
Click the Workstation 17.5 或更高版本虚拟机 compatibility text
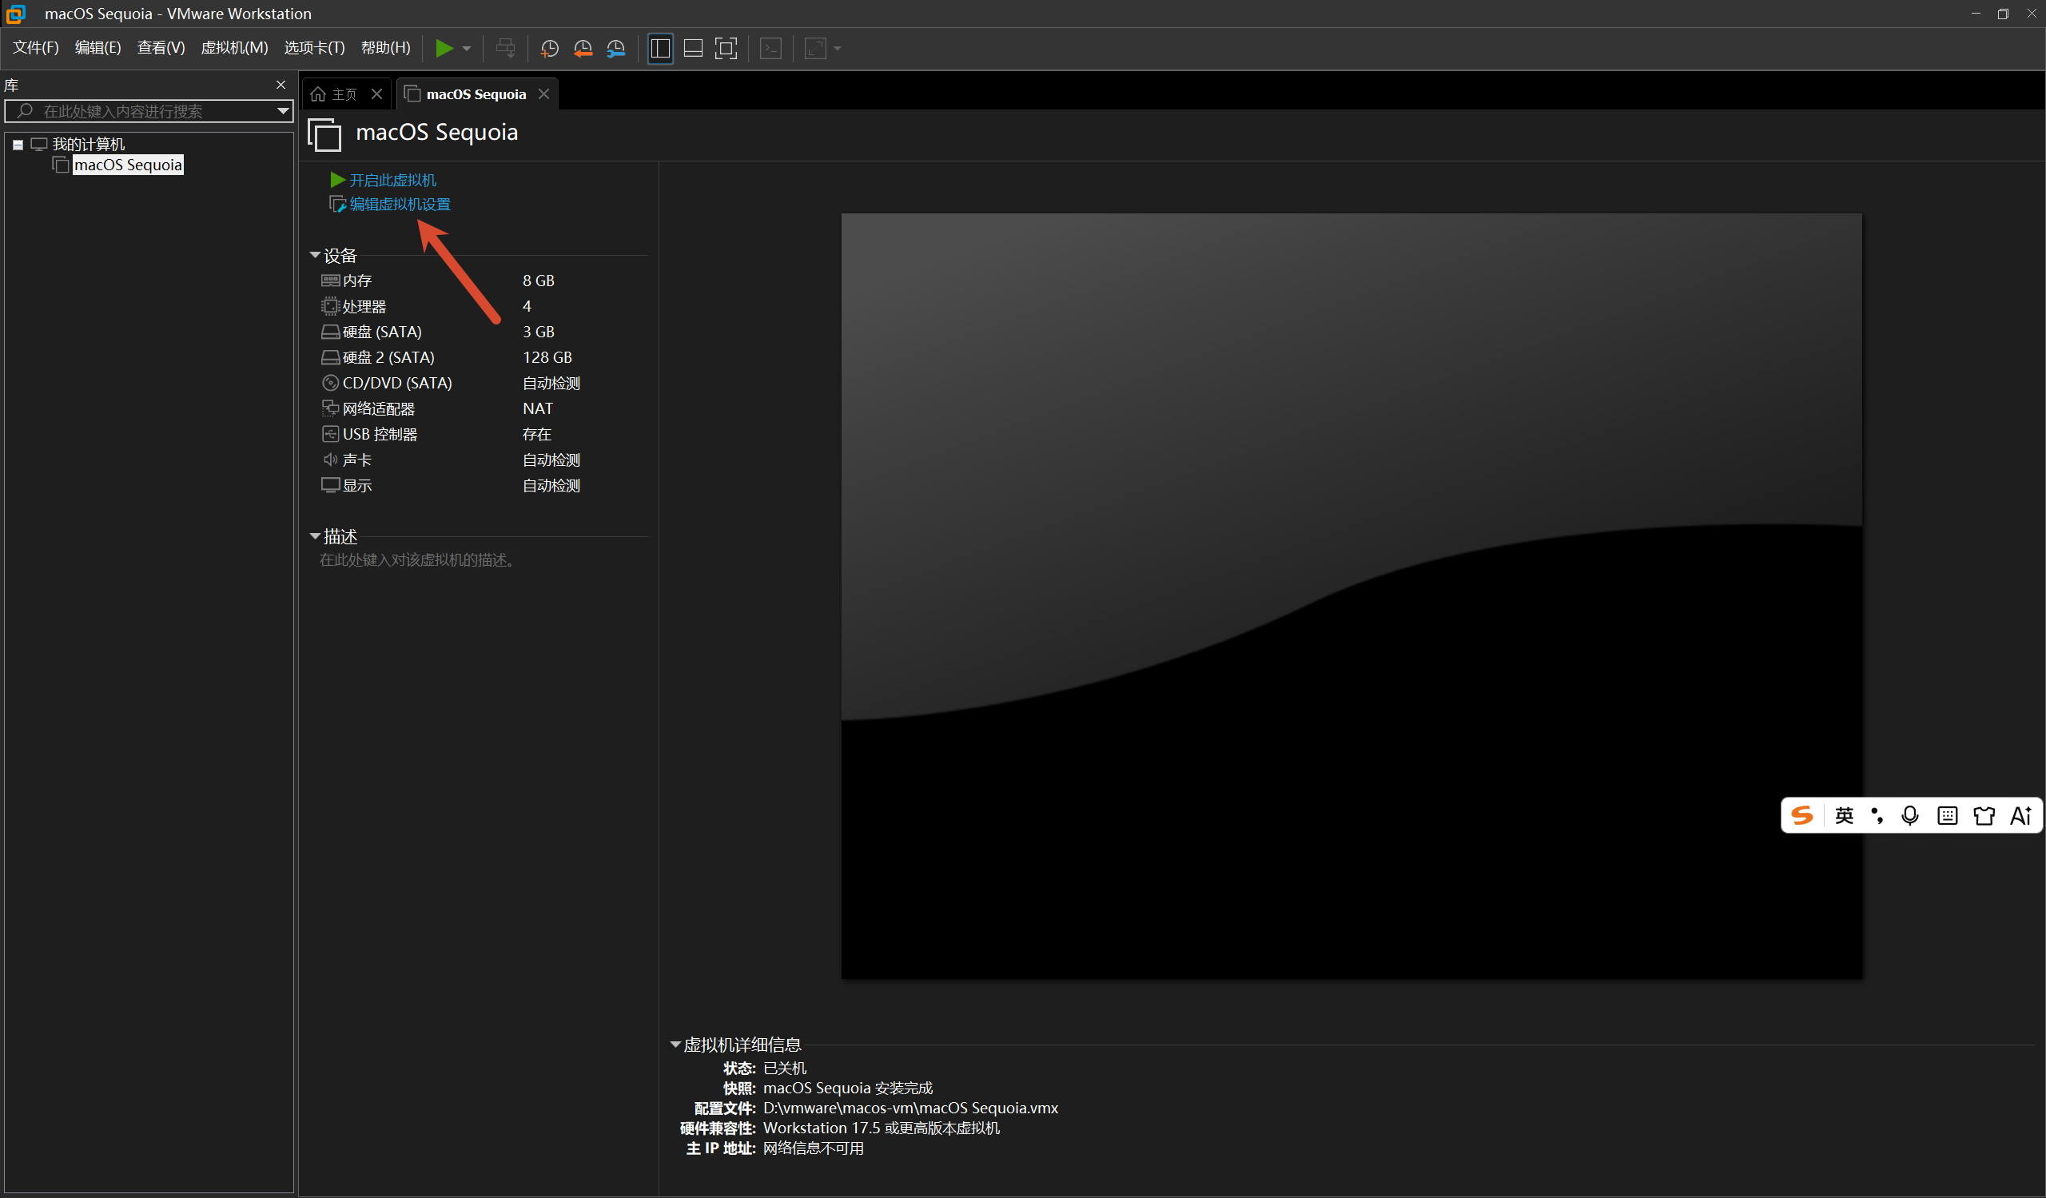click(x=882, y=1128)
